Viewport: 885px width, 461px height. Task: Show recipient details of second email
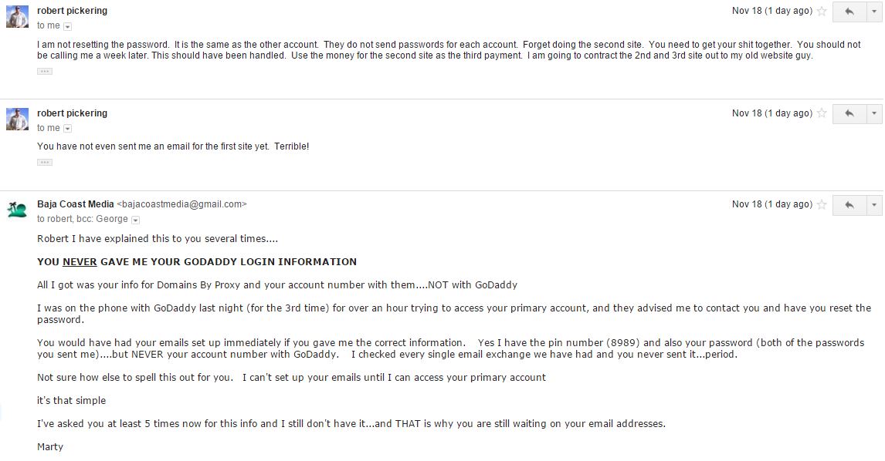point(68,129)
